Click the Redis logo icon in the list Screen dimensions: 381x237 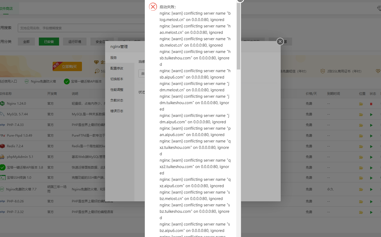(2, 146)
